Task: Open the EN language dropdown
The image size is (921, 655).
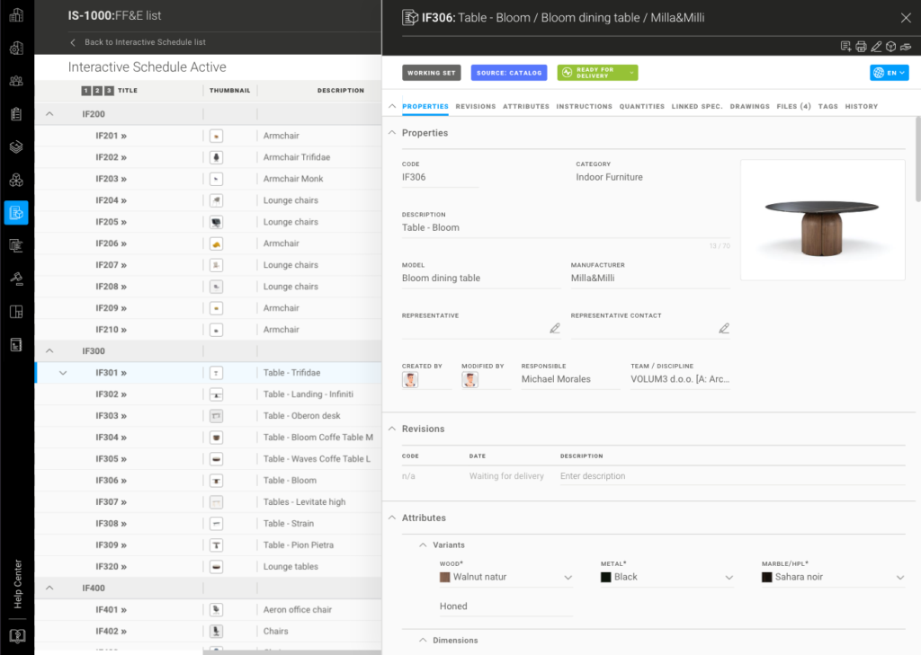Action: [x=889, y=73]
